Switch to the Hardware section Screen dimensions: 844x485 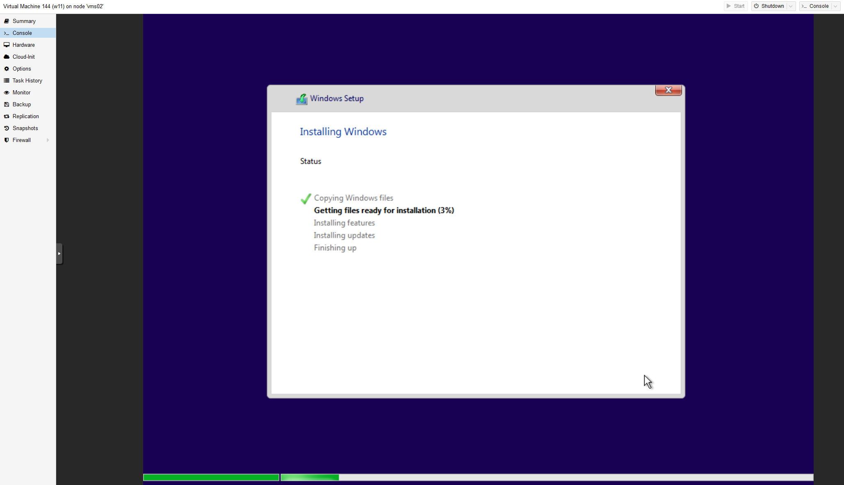28,45
